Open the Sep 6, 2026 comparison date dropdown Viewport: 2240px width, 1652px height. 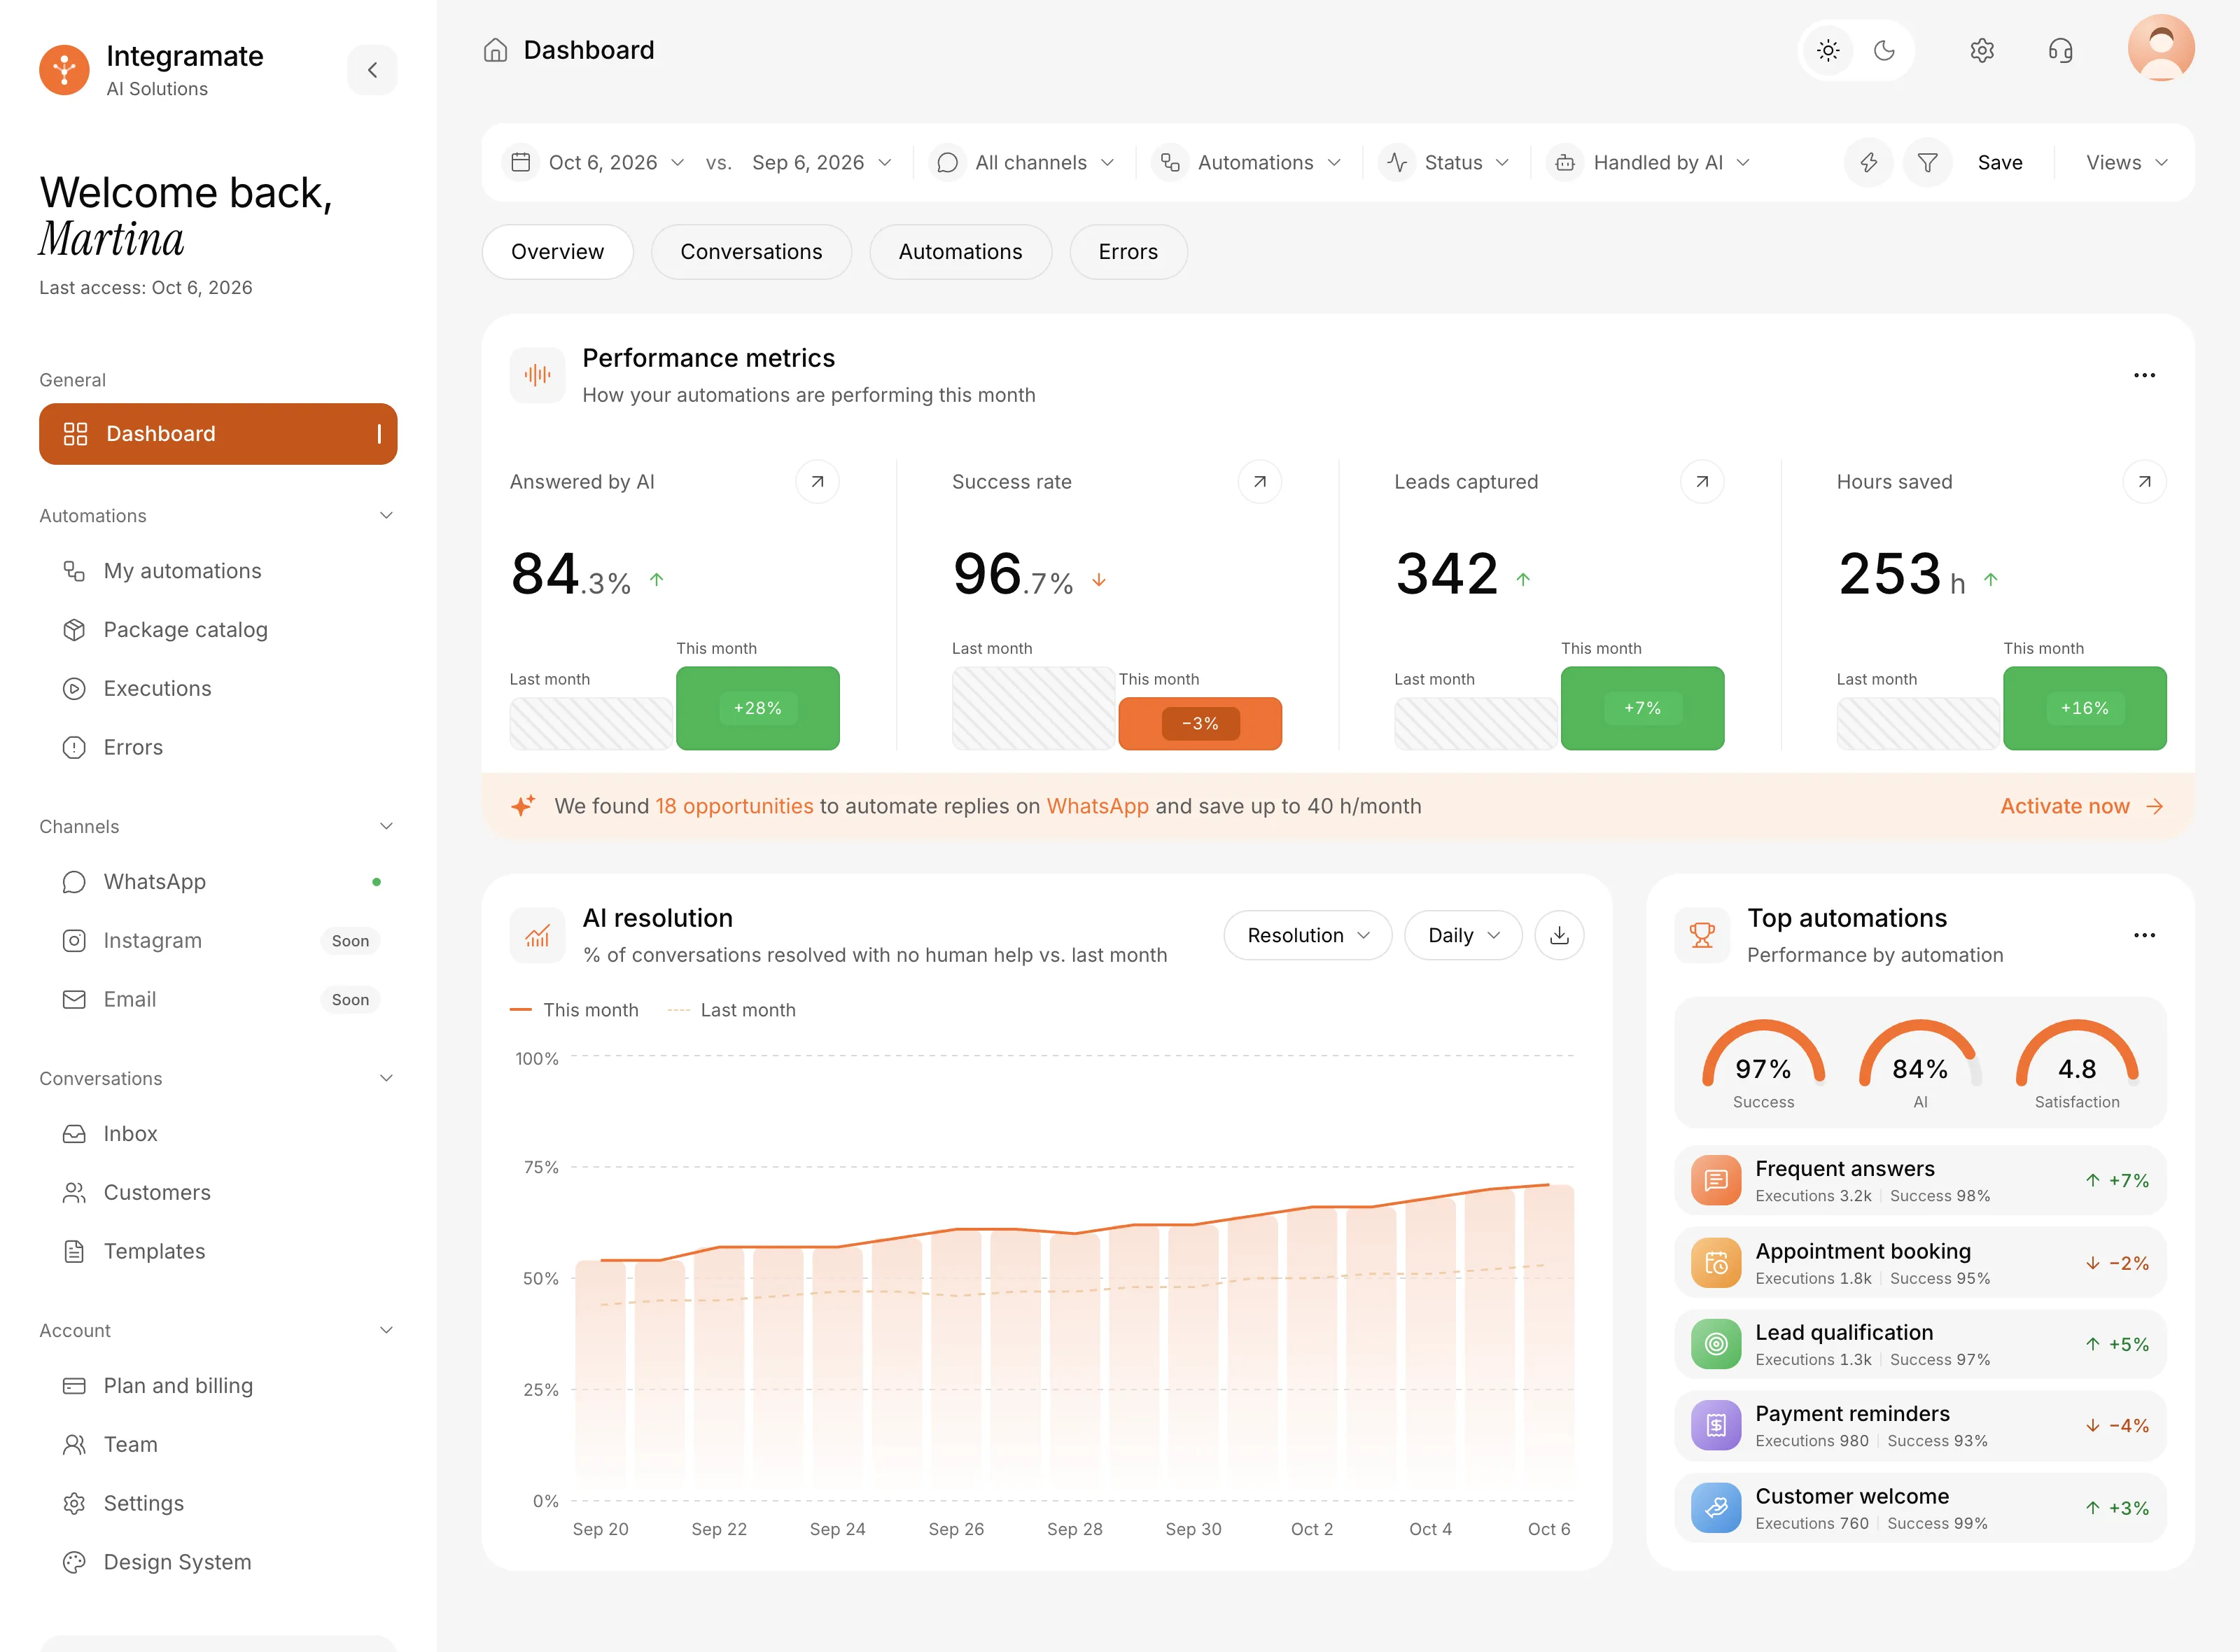tap(821, 163)
